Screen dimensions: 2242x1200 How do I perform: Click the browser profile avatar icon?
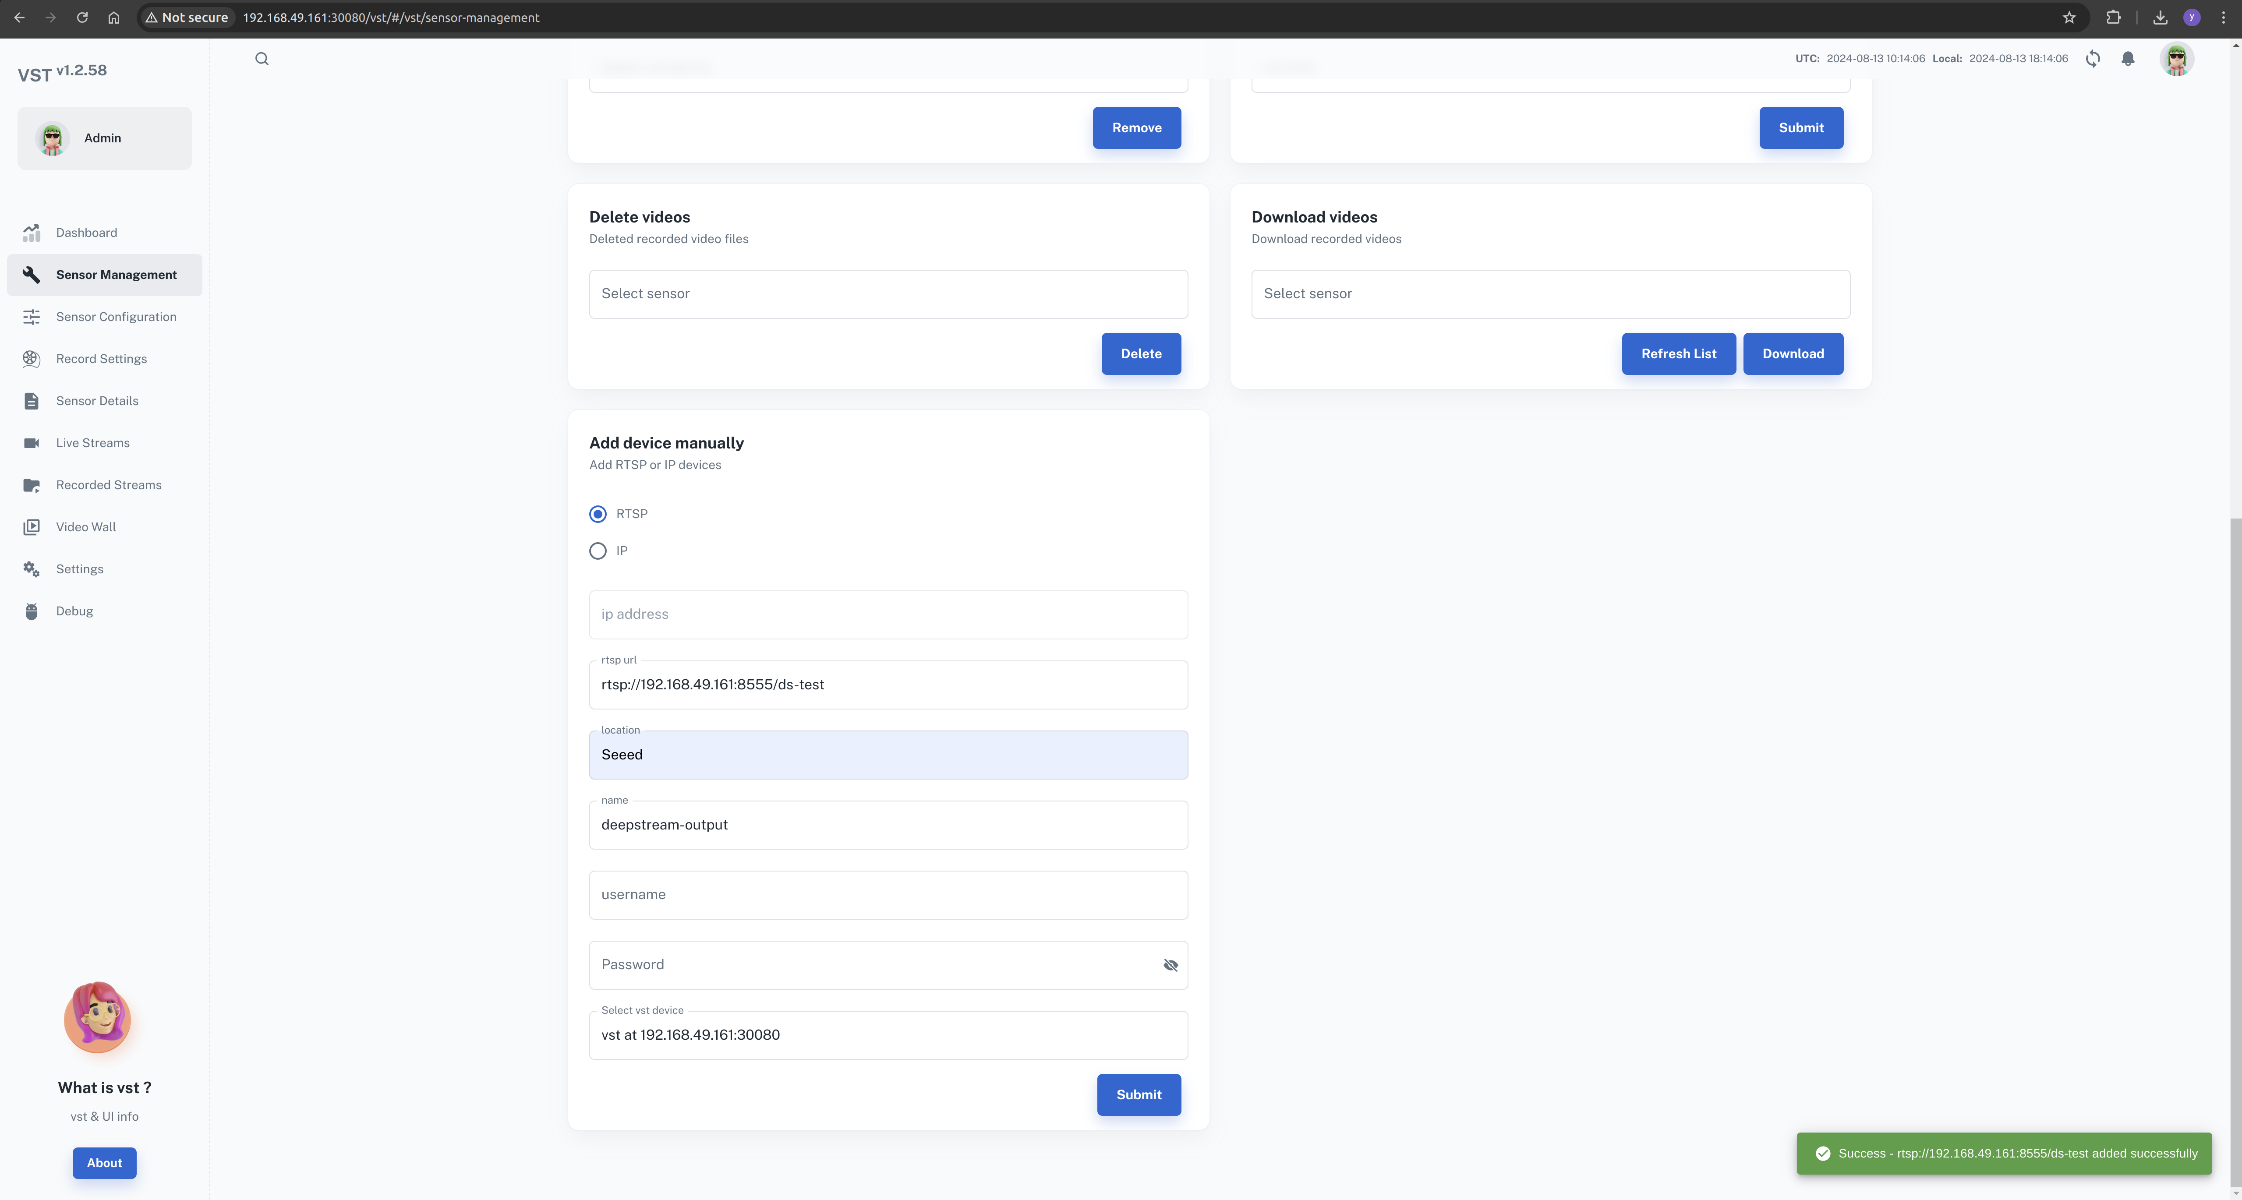point(2192,18)
